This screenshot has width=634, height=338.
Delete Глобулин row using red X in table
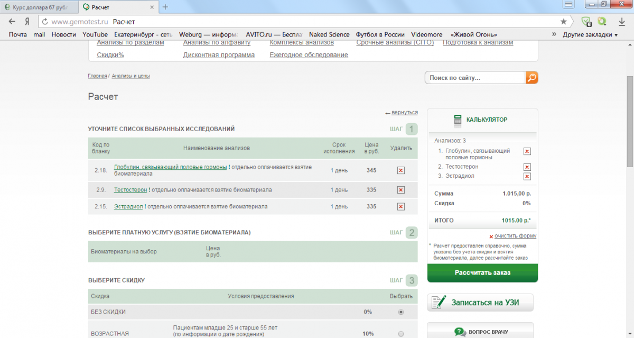400,170
